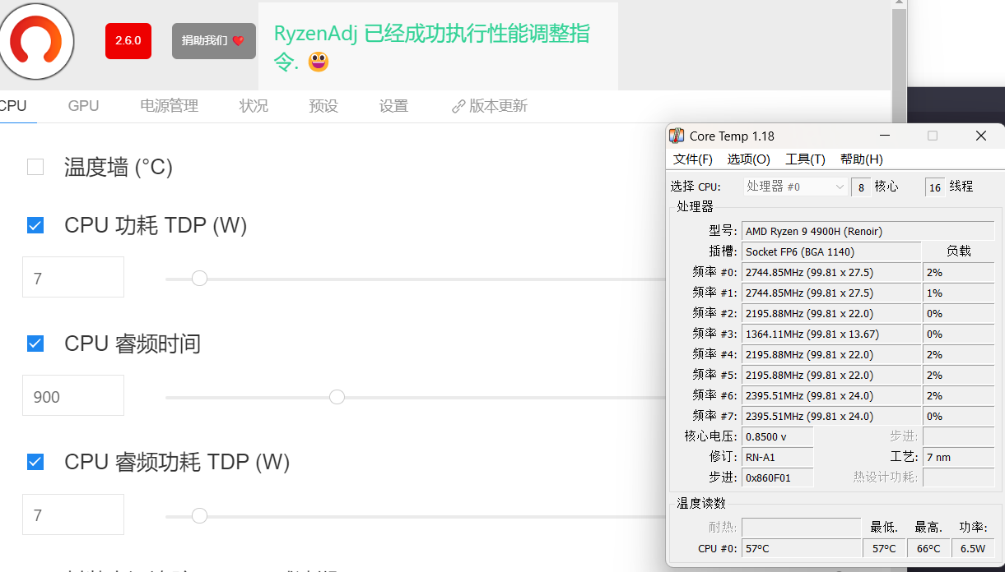Viewport: 1005px width, 572px height.
Task: Toggle the CPU 睿频时间 checkbox
Action: pos(35,344)
